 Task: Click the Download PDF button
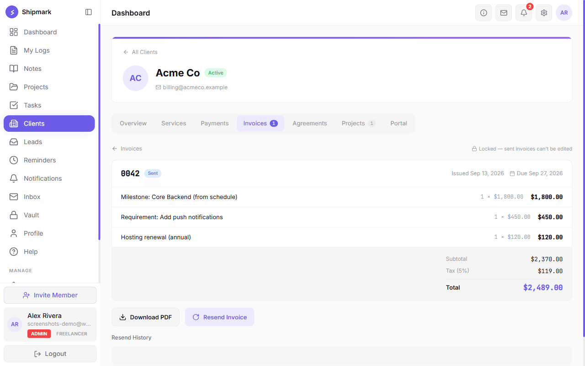click(x=145, y=317)
